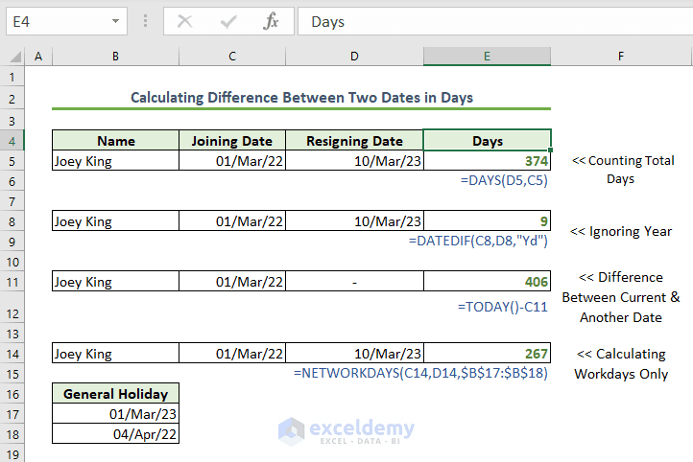Click the cell showing 406

(487, 282)
